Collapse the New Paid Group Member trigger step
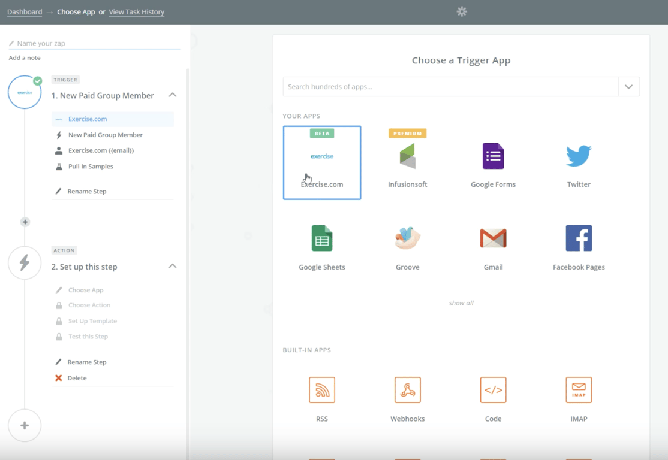668x460 pixels. point(173,95)
